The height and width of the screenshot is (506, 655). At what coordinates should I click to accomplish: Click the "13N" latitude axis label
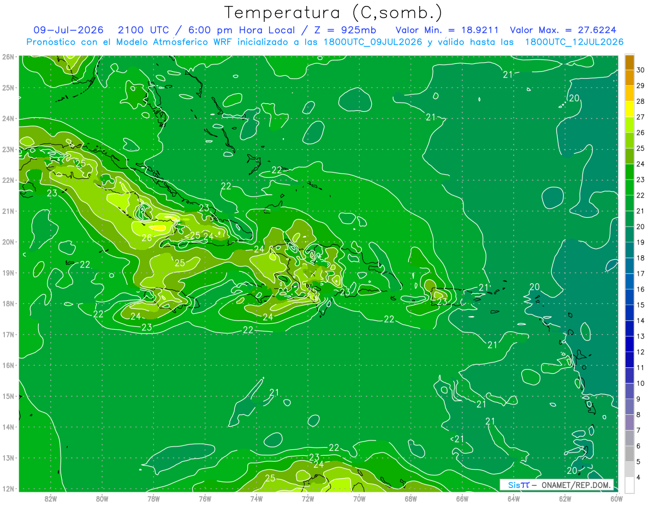(8, 457)
